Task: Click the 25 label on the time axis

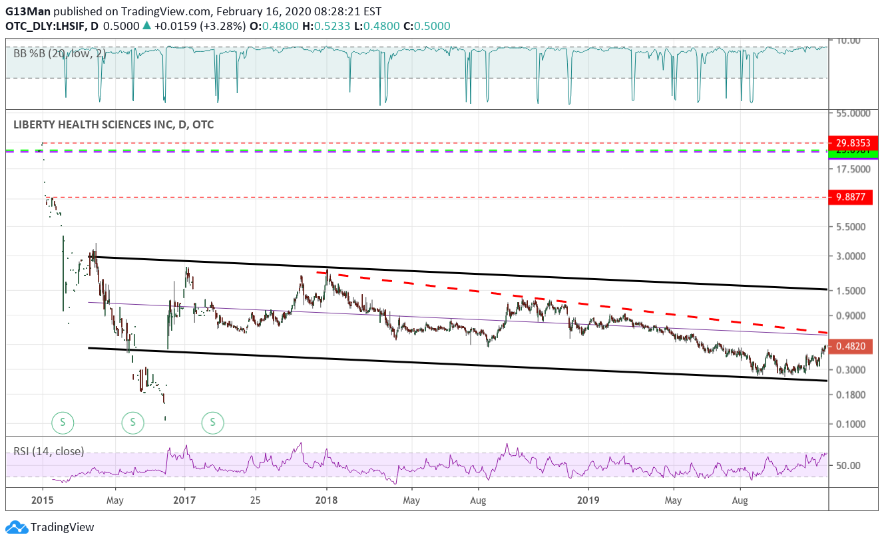Action: [256, 499]
